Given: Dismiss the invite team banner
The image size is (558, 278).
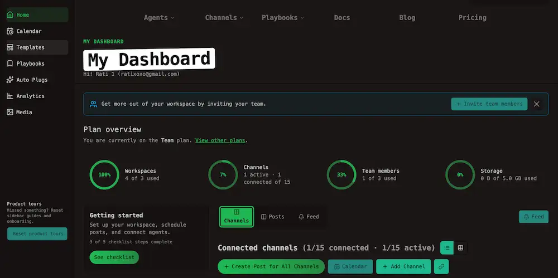Looking at the screenshot, I should click(537, 104).
